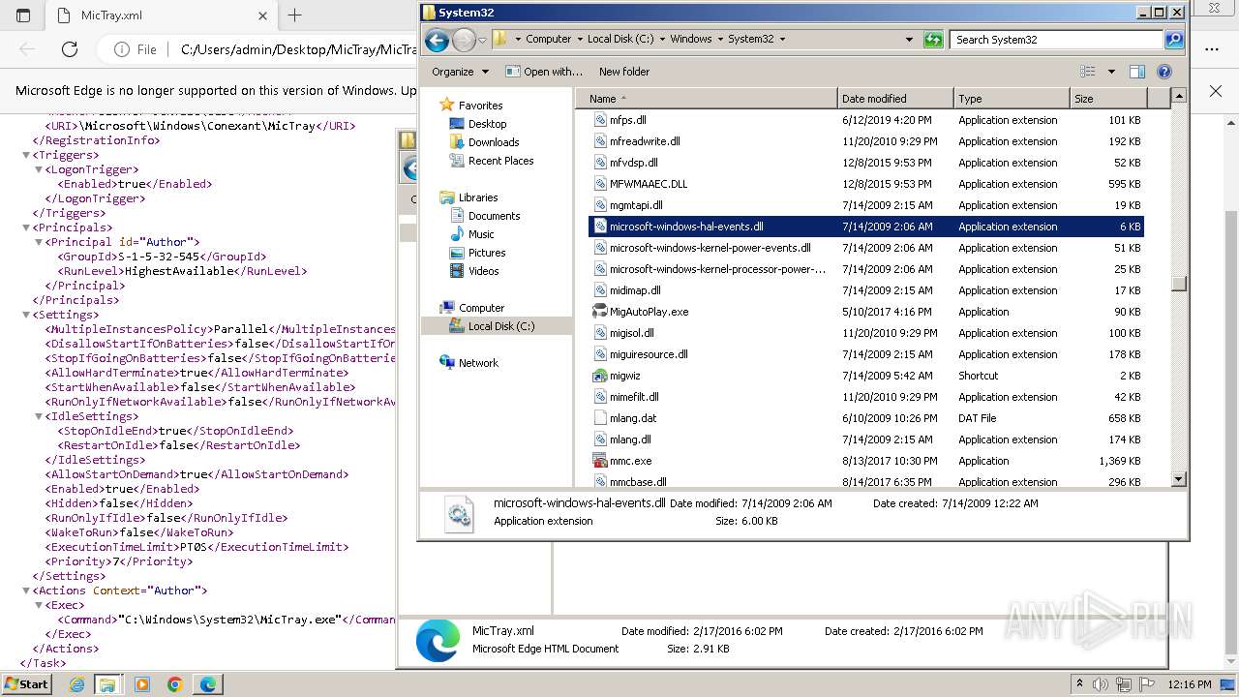Viewport: 1239px width, 697px height.
Task: Click the Explorer Back navigation button
Action: (437, 40)
